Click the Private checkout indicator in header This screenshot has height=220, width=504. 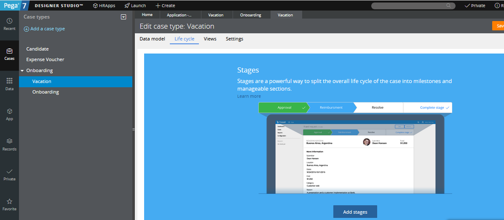(x=475, y=5)
